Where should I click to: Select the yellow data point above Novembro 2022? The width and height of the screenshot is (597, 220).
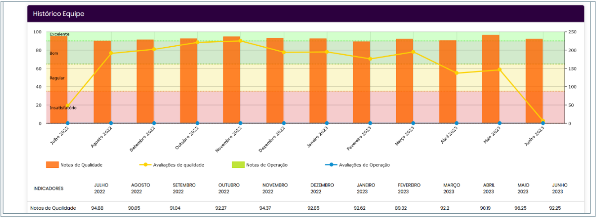click(240, 41)
